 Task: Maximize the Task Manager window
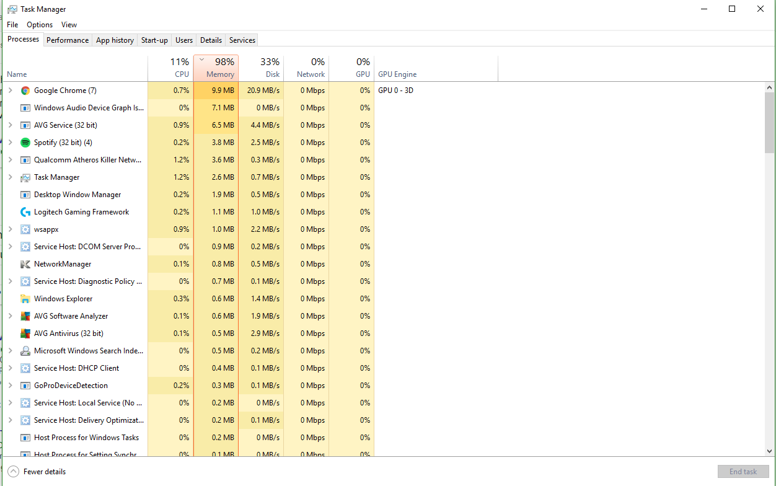732,9
